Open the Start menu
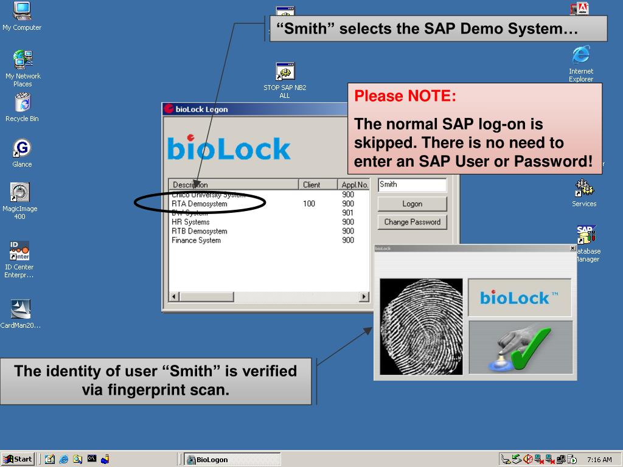 (18, 459)
